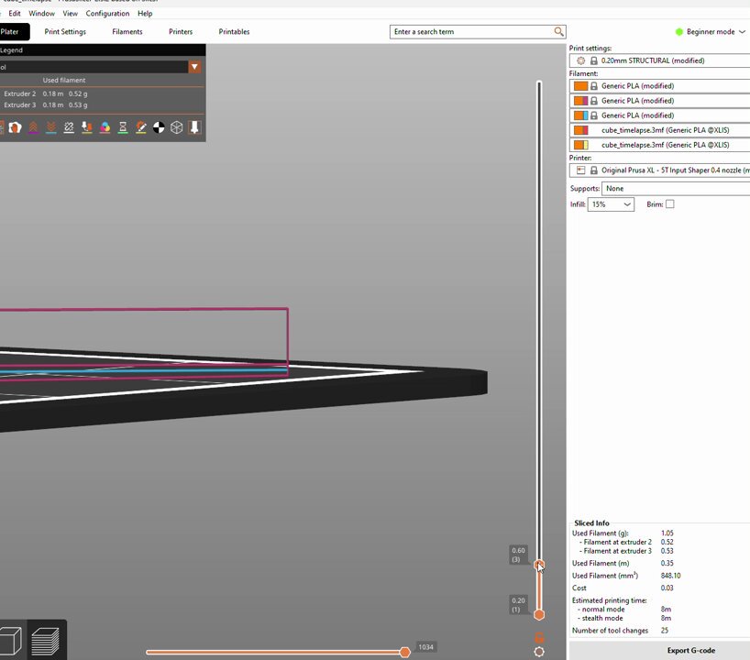Open the Configuration menu
This screenshot has height=660, width=750.
(x=107, y=14)
